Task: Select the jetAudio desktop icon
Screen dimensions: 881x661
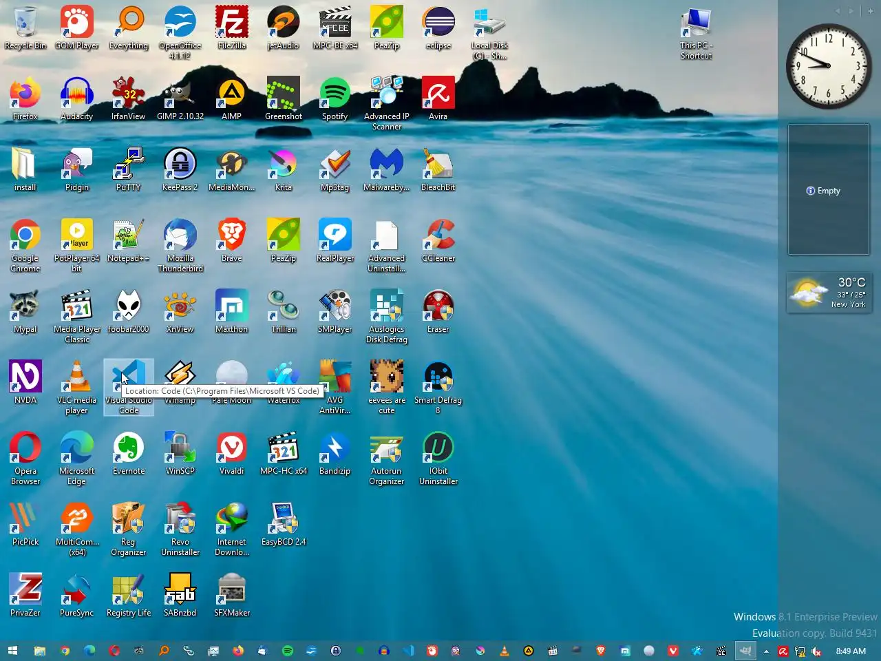Action: 284,28
